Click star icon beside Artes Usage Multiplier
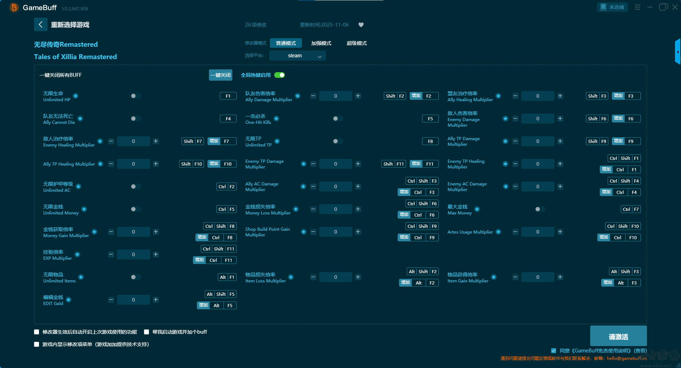 tap(498, 232)
